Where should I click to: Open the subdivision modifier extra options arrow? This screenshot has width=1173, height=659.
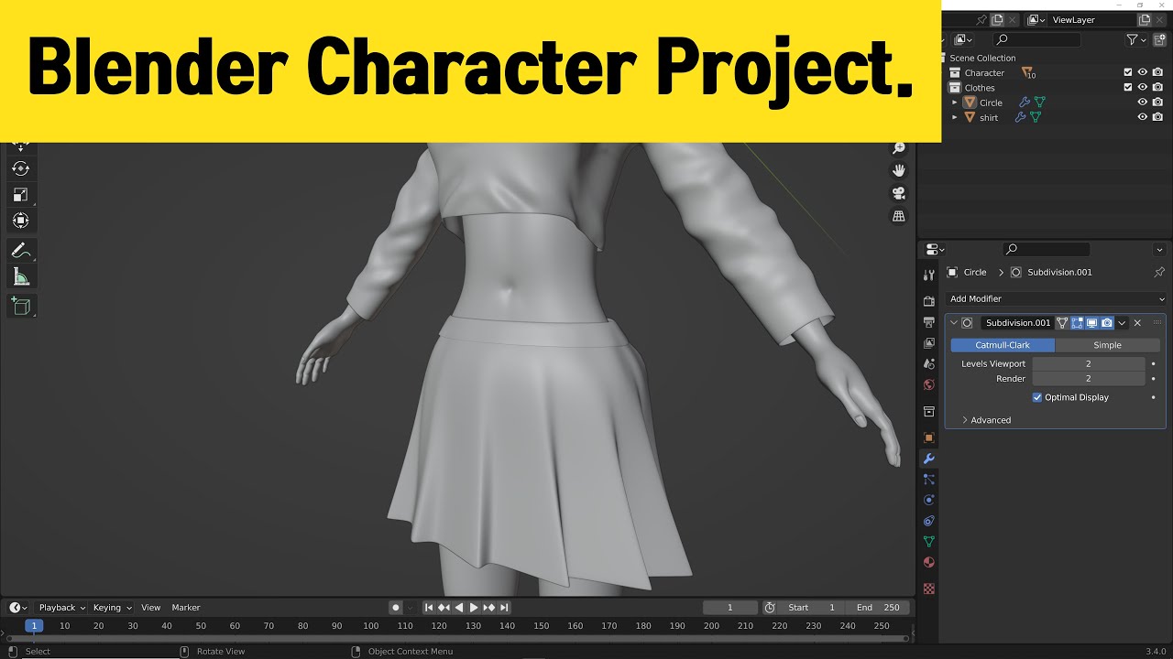1122,322
